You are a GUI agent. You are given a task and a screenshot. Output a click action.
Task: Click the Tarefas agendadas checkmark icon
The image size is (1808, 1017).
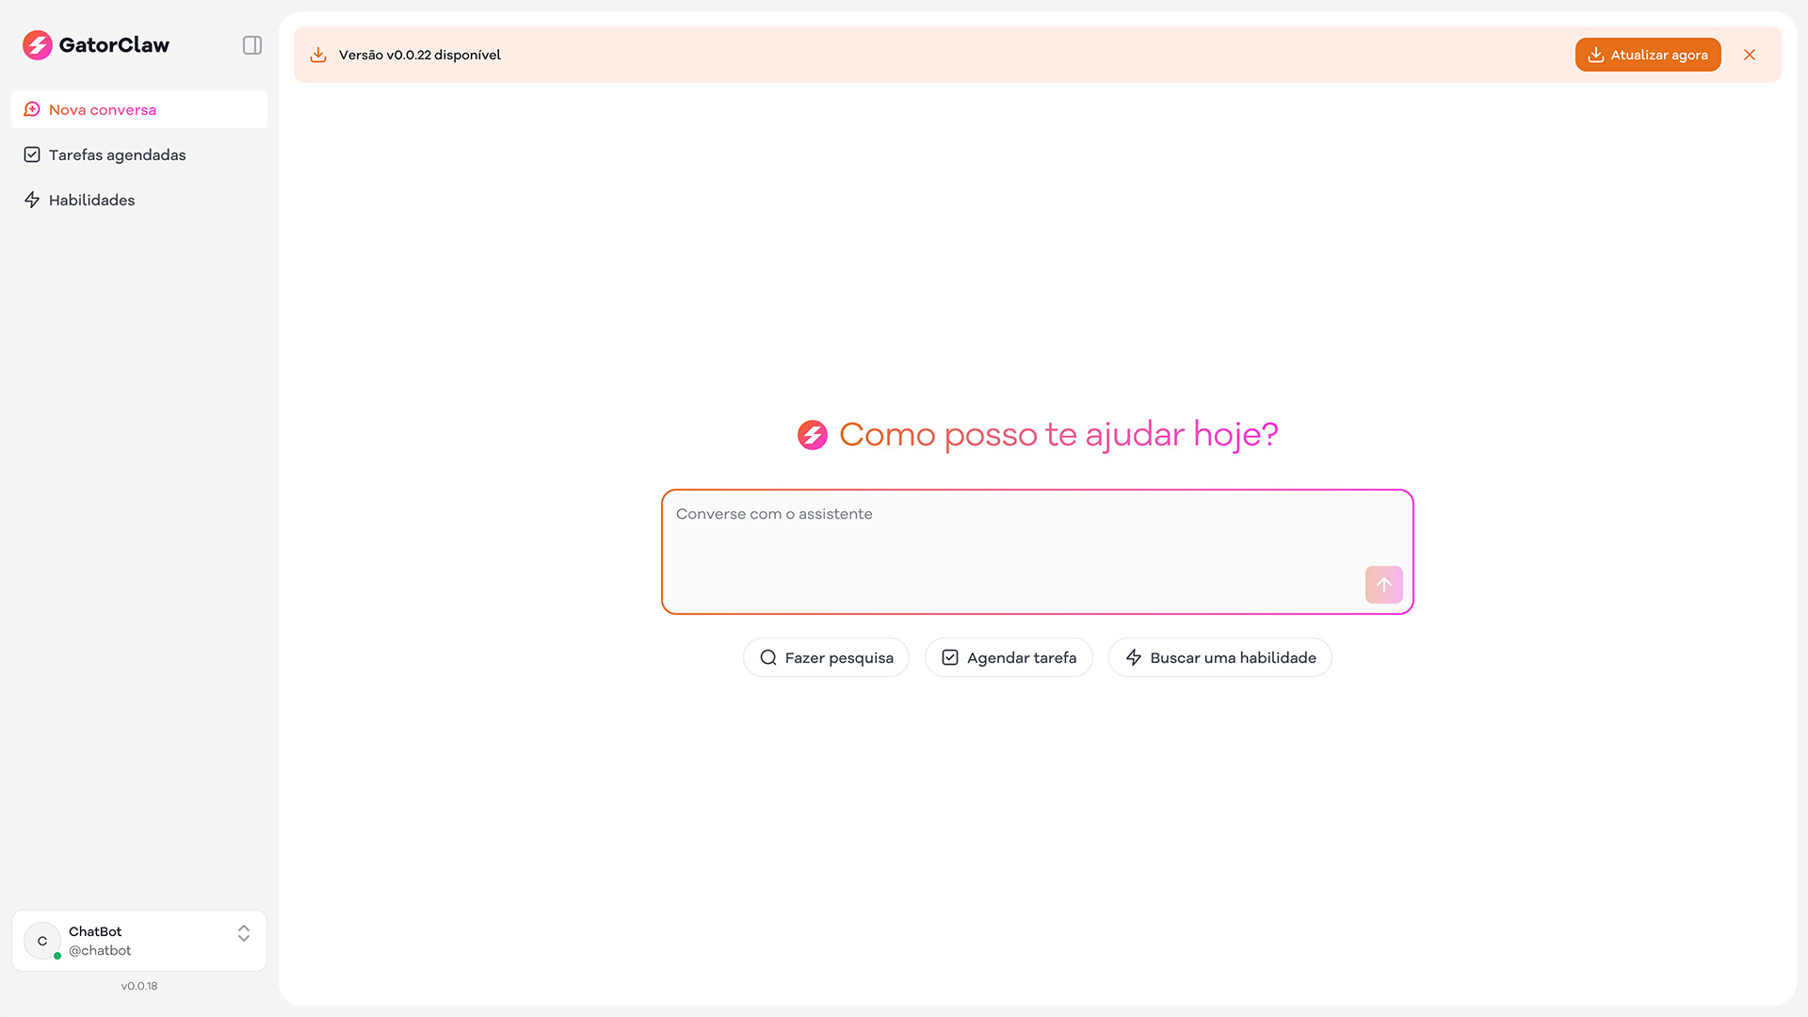(33, 153)
